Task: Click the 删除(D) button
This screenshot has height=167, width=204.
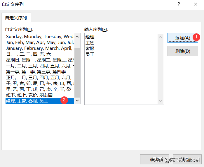Action: [183, 51]
